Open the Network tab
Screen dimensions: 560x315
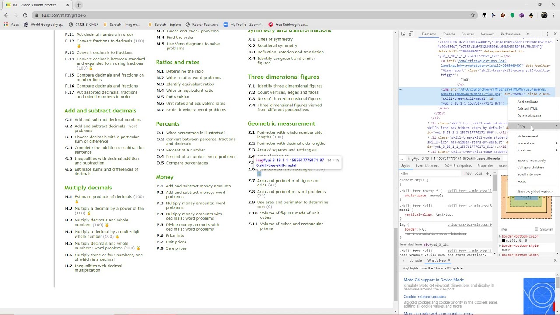[x=487, y=34]
